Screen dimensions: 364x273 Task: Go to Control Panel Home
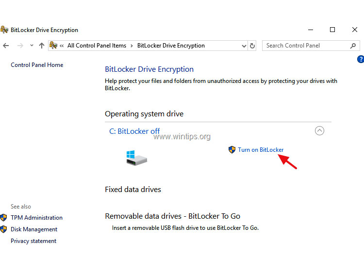pyautogui.click(x=37, y=65)
